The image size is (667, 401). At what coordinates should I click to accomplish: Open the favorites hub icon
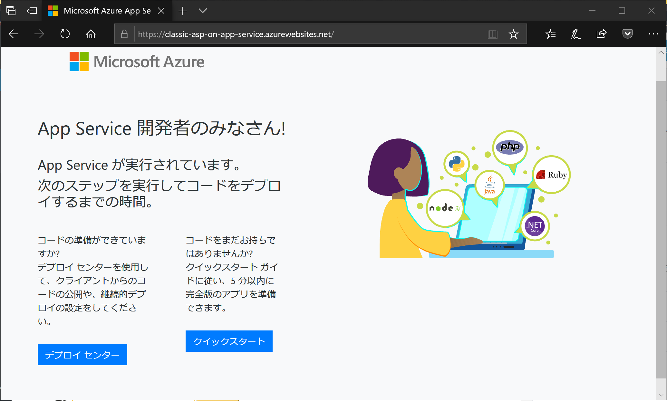click(550, 34)
